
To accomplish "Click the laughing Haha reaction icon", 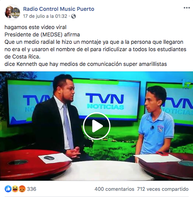I will (x=15, y=189).
